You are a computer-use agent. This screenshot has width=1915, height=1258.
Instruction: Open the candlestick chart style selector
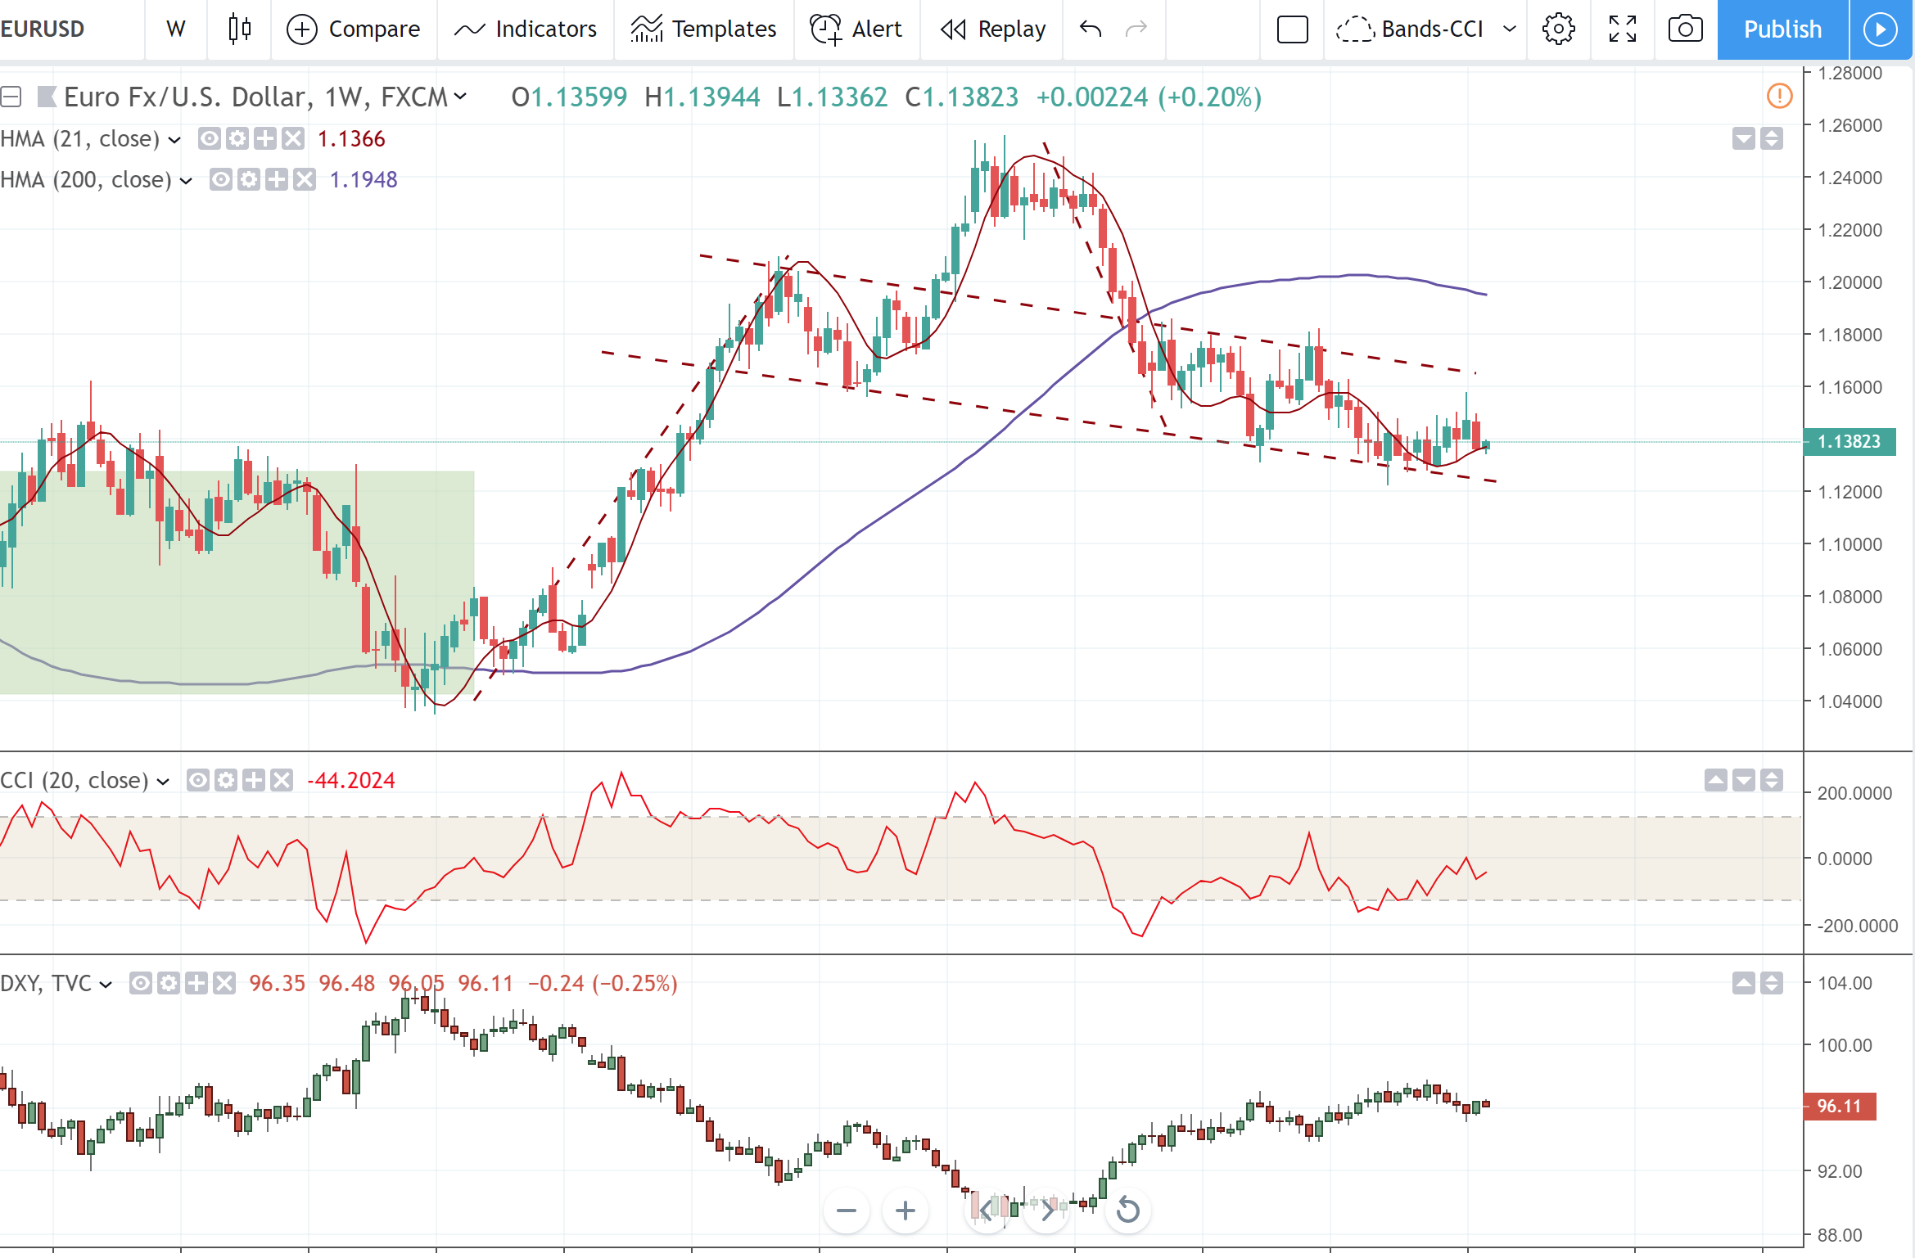coord(239,29)
